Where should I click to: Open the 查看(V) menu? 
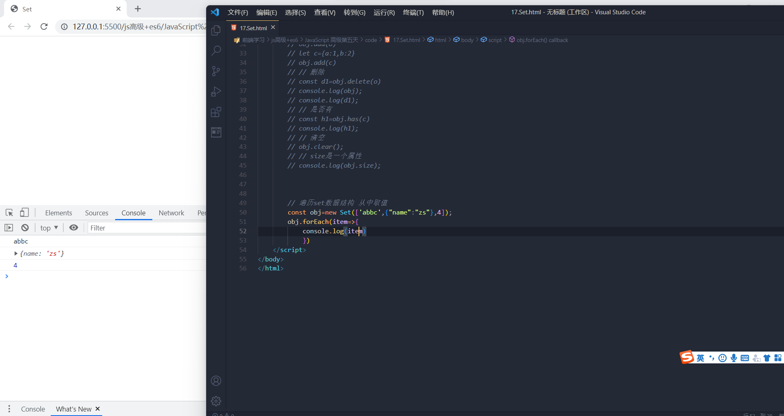coord(325,12)
